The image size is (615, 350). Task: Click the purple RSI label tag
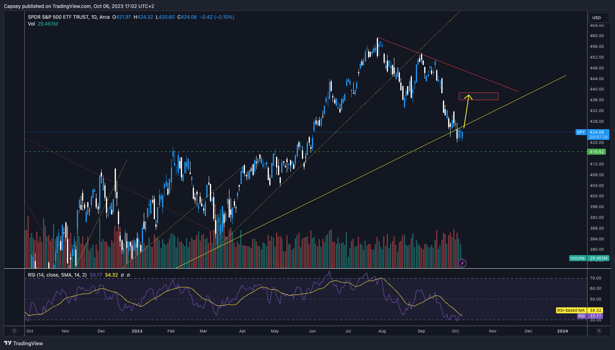coord(582,316)
